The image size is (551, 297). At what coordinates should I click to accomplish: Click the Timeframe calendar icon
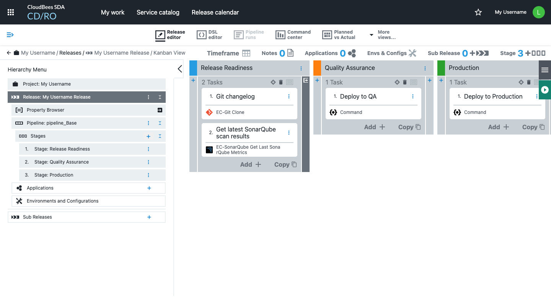tap(246, 53)
